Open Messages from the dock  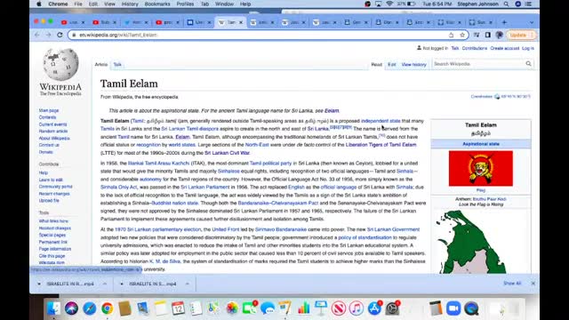coord(268,308)
